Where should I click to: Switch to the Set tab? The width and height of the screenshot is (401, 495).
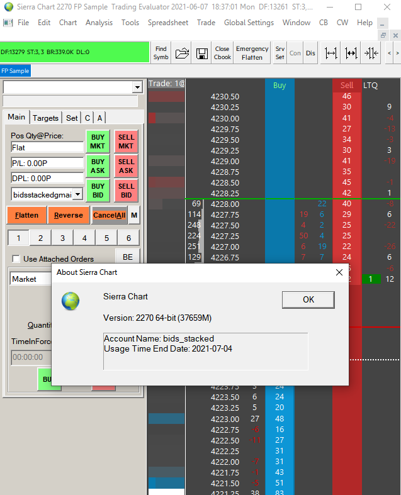(72, 118)
